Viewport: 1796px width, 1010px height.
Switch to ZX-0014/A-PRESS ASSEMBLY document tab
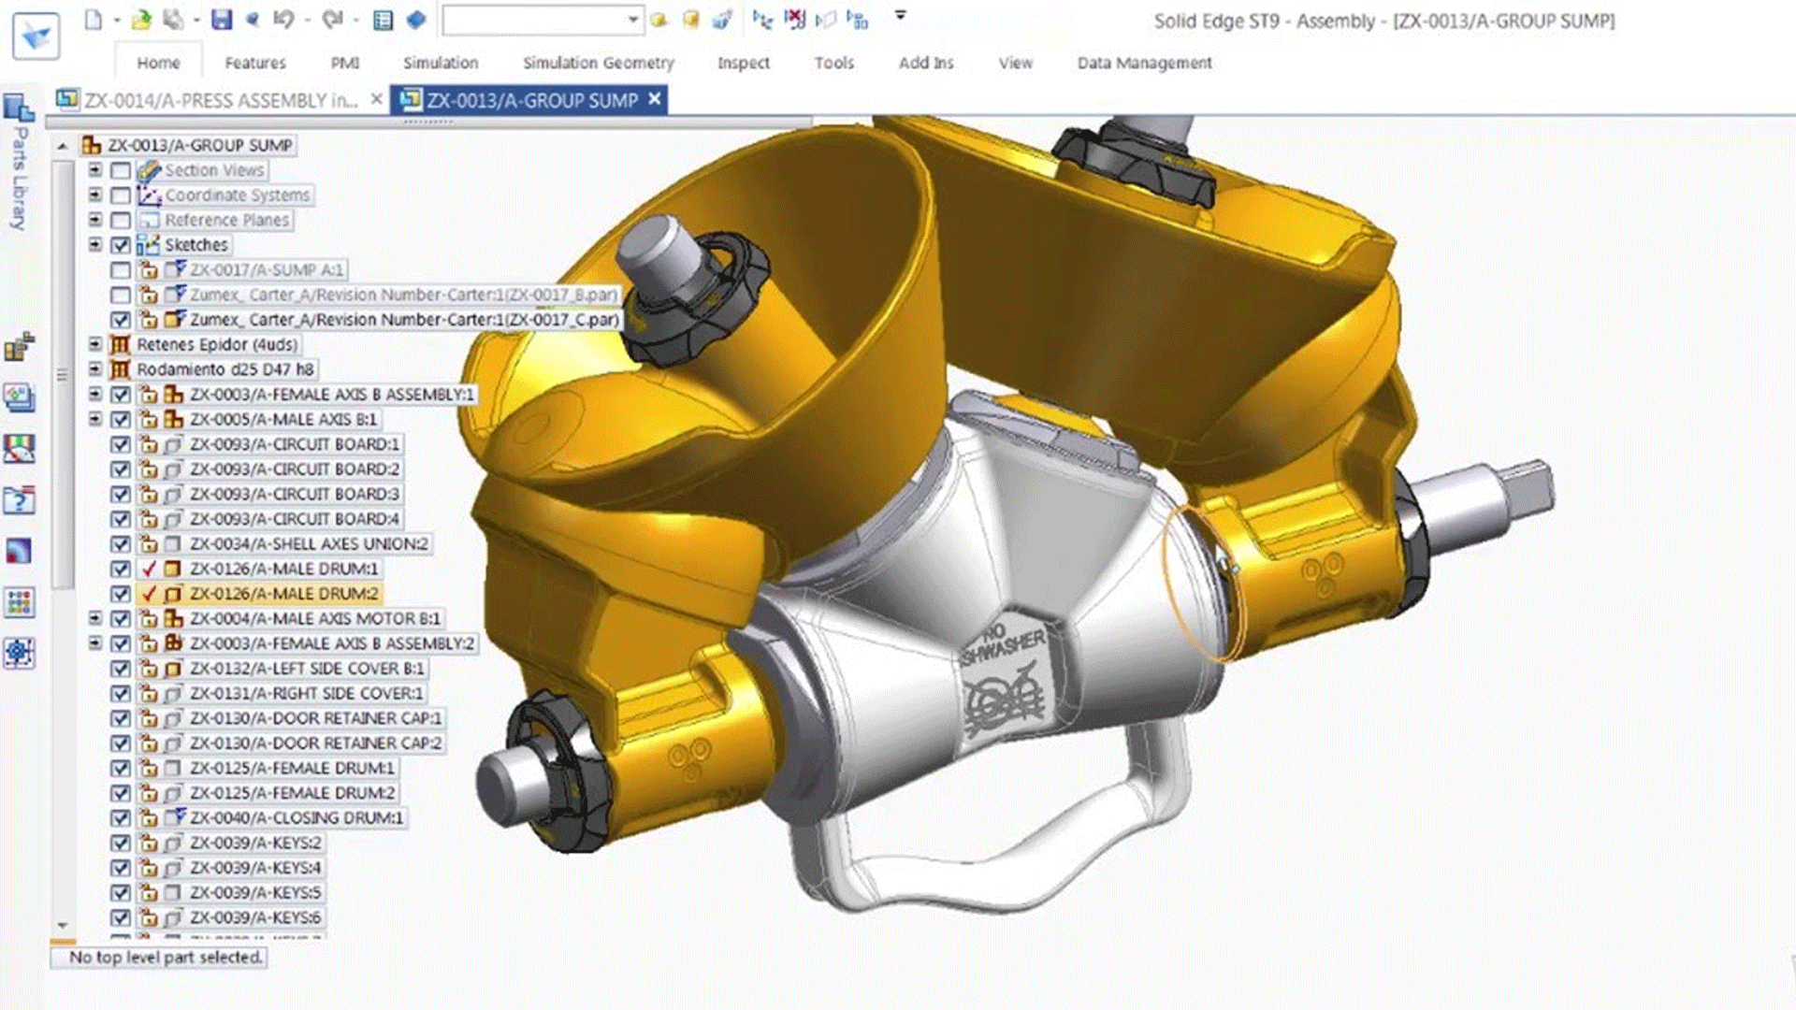pyautogui.click(x=221, y=100)
